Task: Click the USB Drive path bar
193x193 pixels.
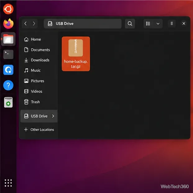Action: [x=83, y=24]
